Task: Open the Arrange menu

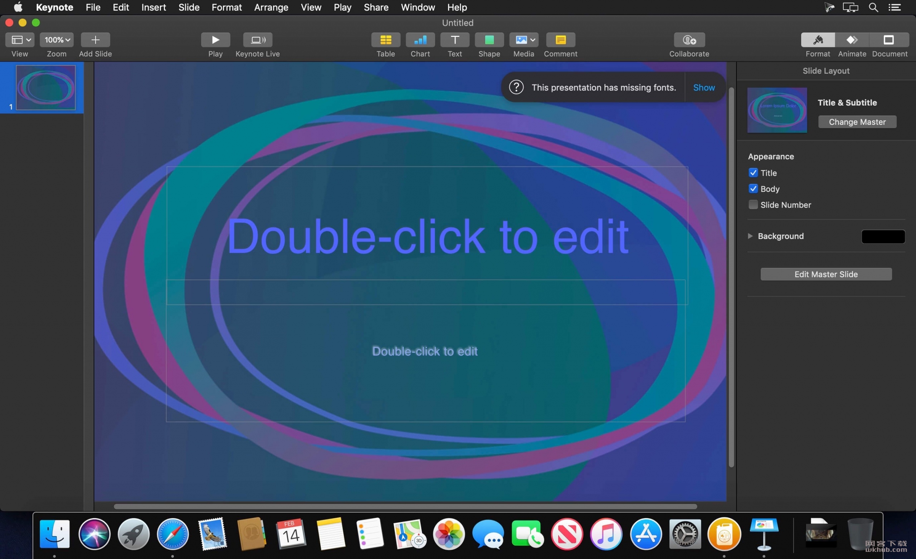Action: 271,8
